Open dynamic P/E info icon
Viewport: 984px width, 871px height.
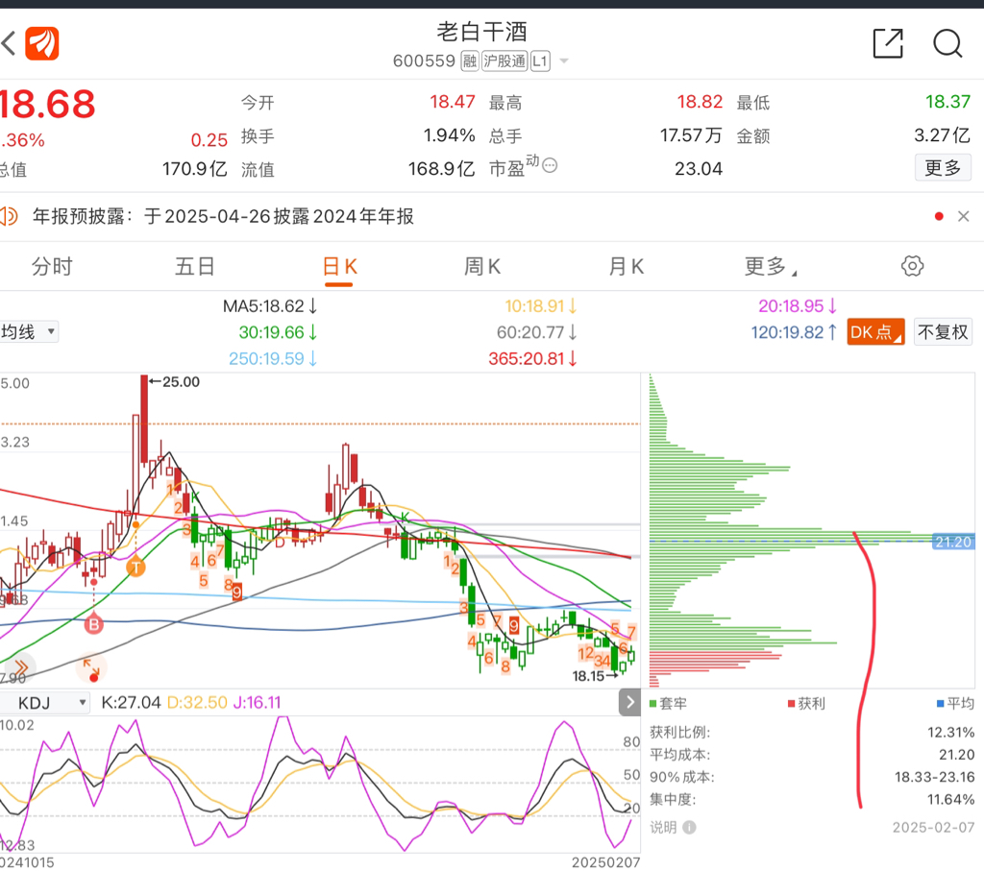(549, 165)
